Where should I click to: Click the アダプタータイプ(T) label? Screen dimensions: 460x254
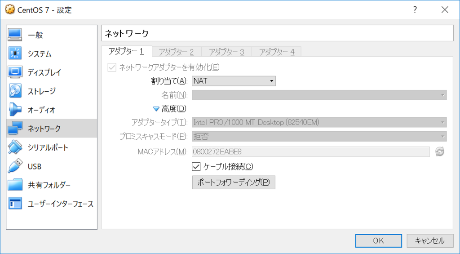159,122
